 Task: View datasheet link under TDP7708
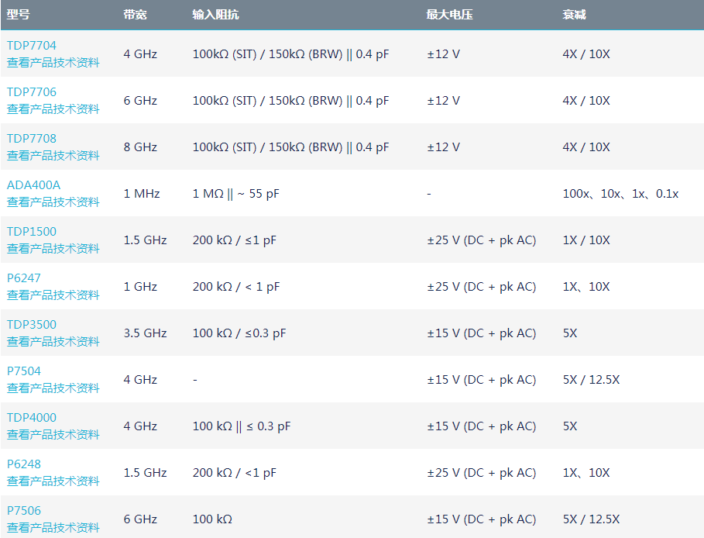[x=53, y=156]
